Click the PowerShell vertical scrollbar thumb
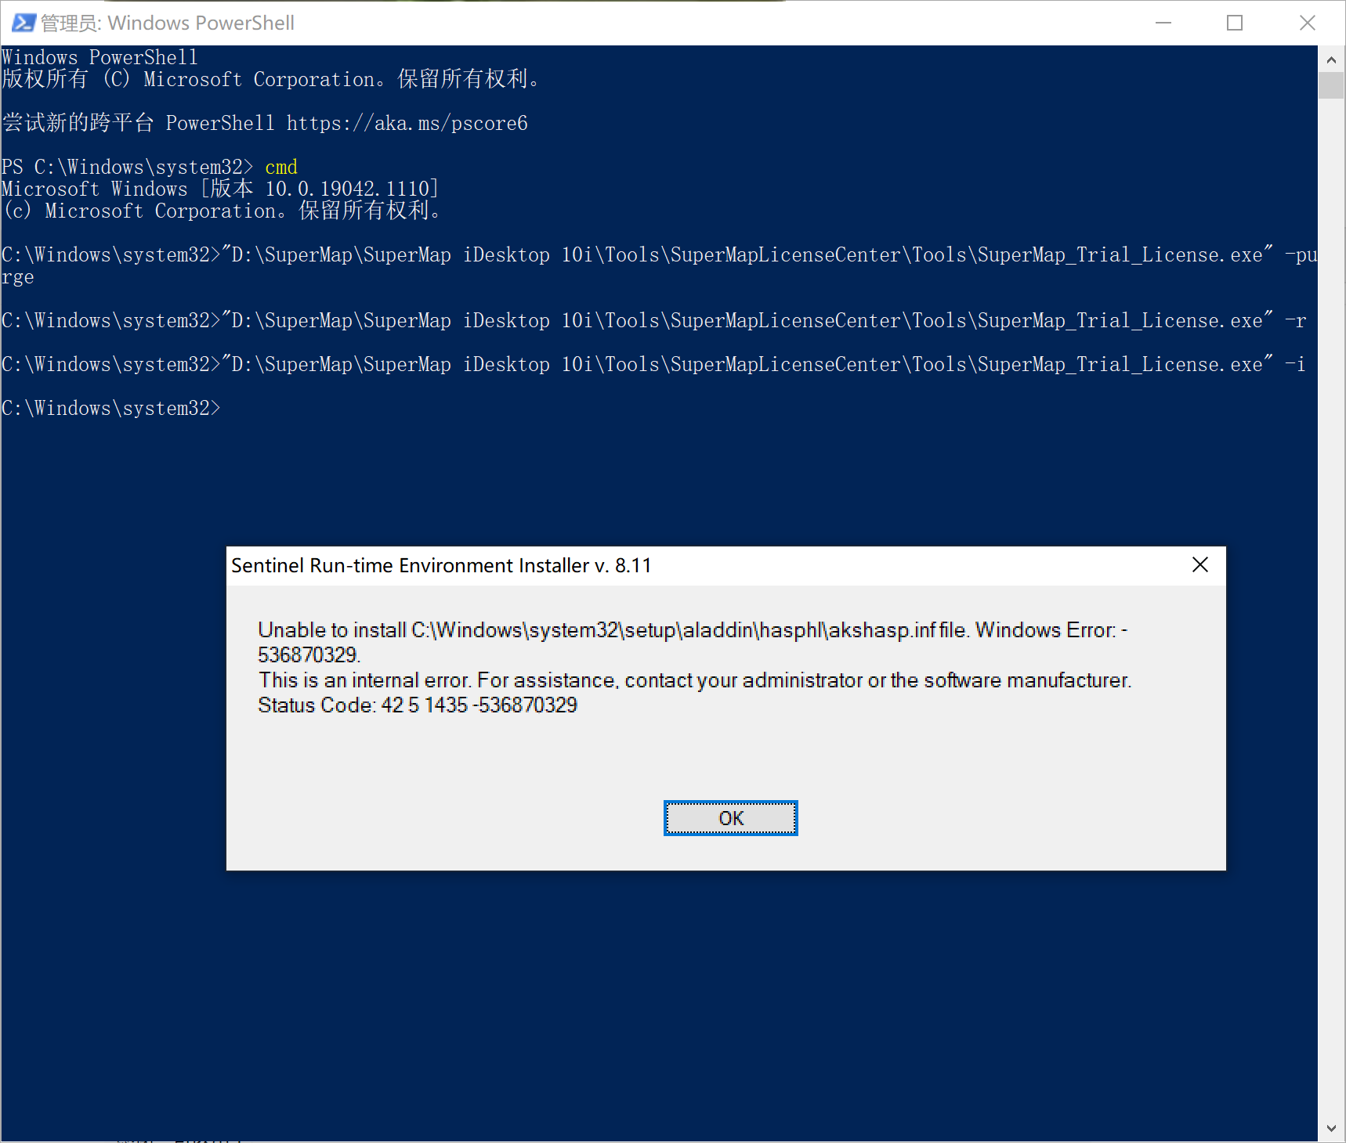 1331,85
